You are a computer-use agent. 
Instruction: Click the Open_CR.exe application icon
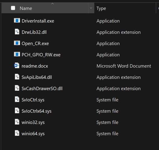[x=17, y=43]
